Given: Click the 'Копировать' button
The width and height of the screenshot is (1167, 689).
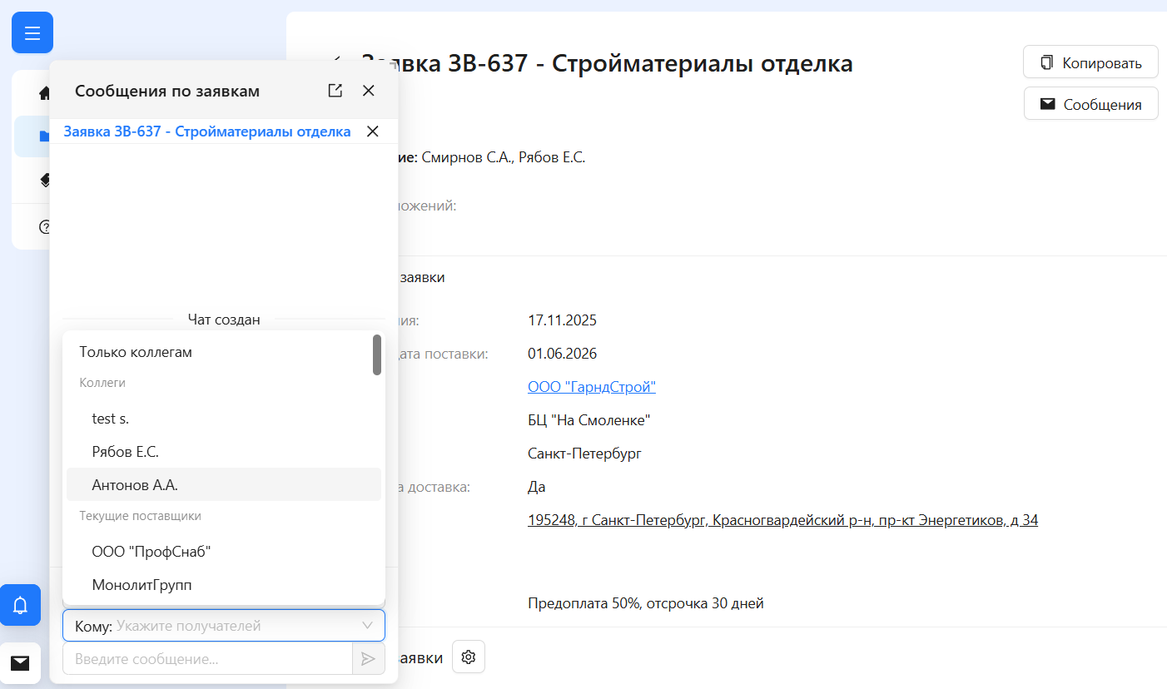Looking at the screenshot, I should click(1090, 62).
